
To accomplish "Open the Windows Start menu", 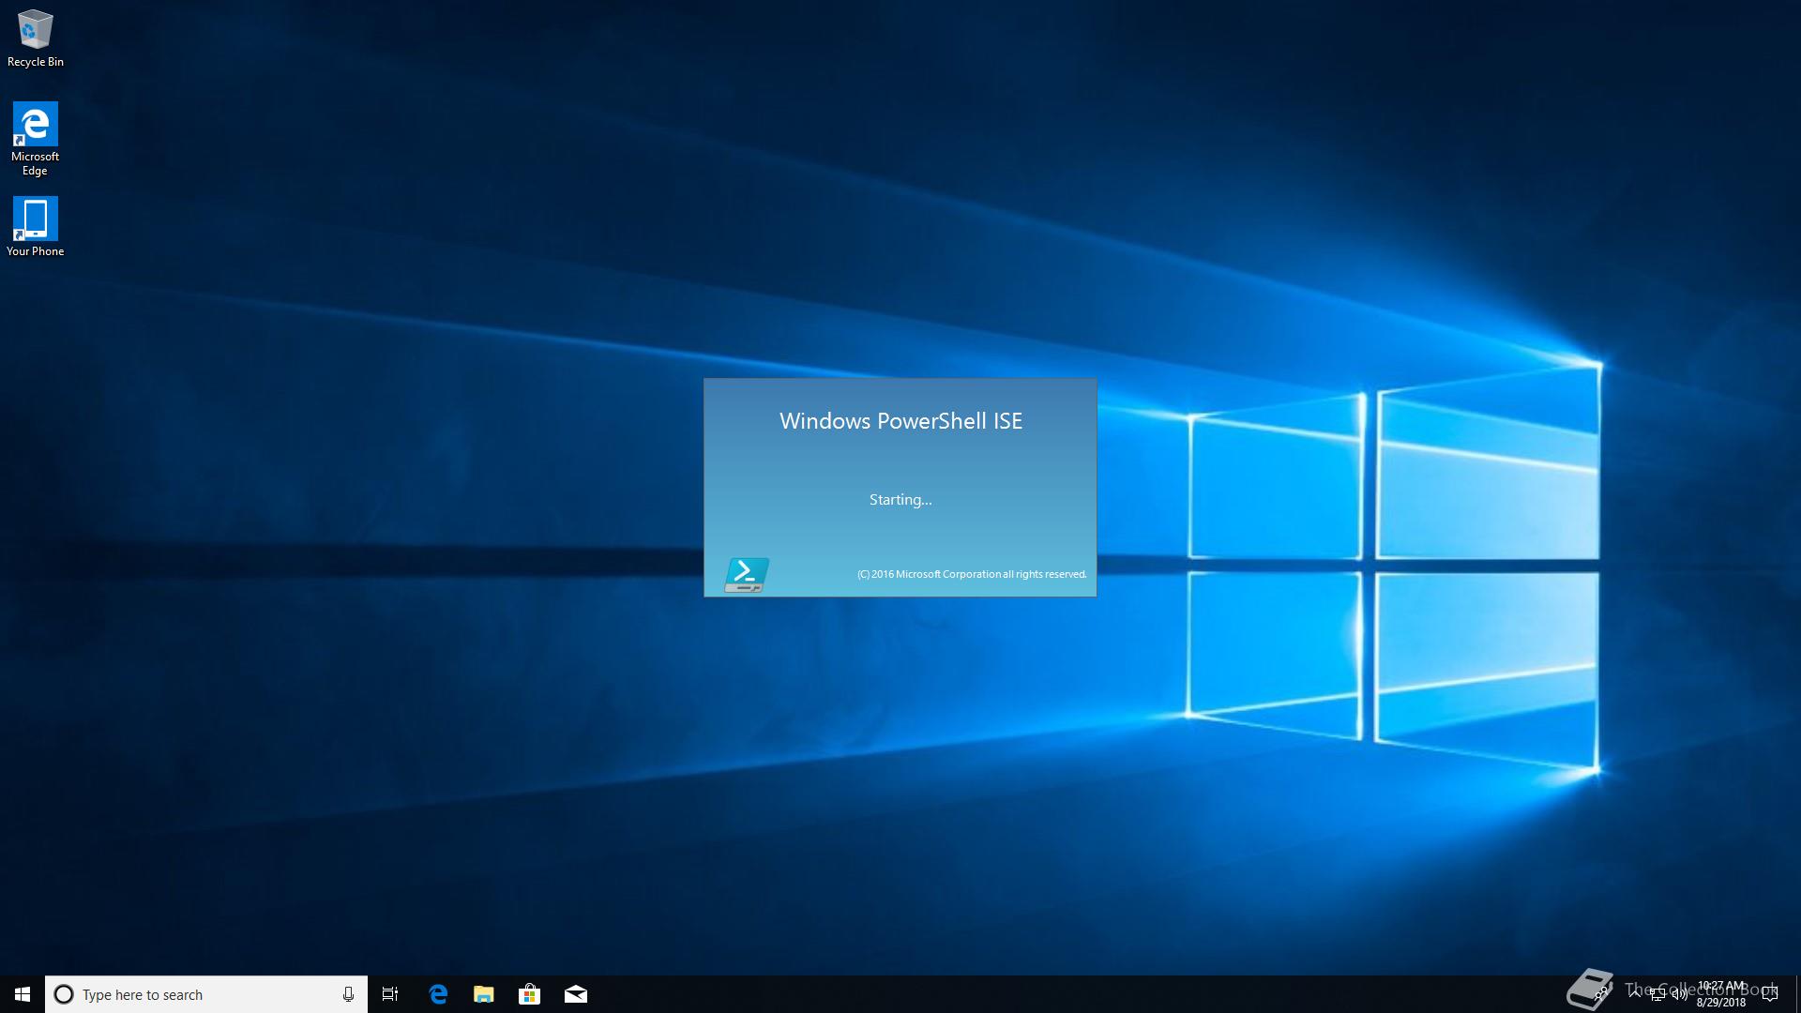I will (x=23, y=994).
